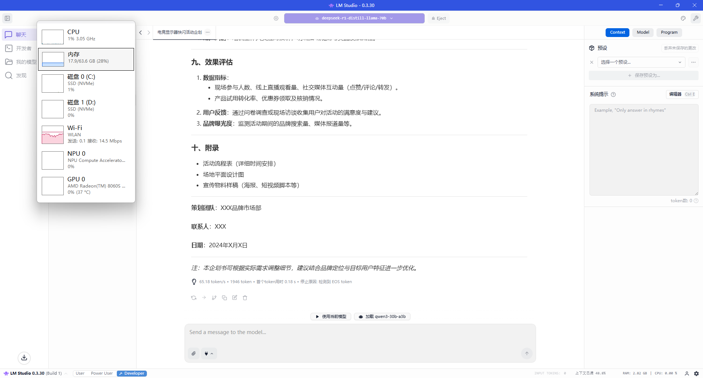Viewport: 703px width, 378px height.
Task: Expand the plug integrations menu in input box
Action: click(x=209, y=353)
